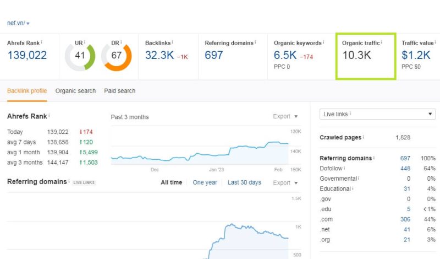This screenshot has width=440, height=259.
Task: Click the Traffic value info icon
Action: [435, 42]
